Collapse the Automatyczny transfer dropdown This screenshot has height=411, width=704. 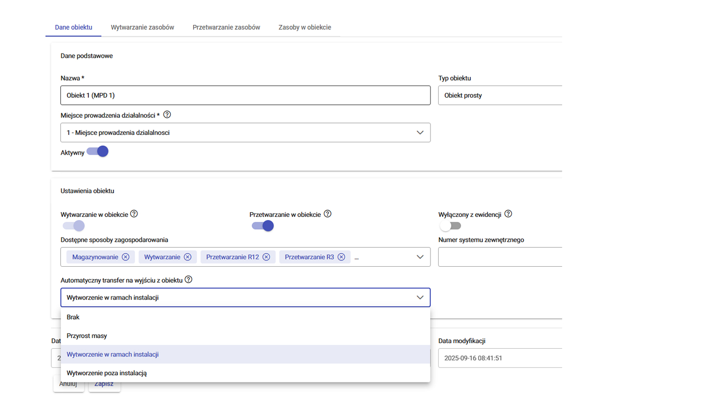click(420, 297)
